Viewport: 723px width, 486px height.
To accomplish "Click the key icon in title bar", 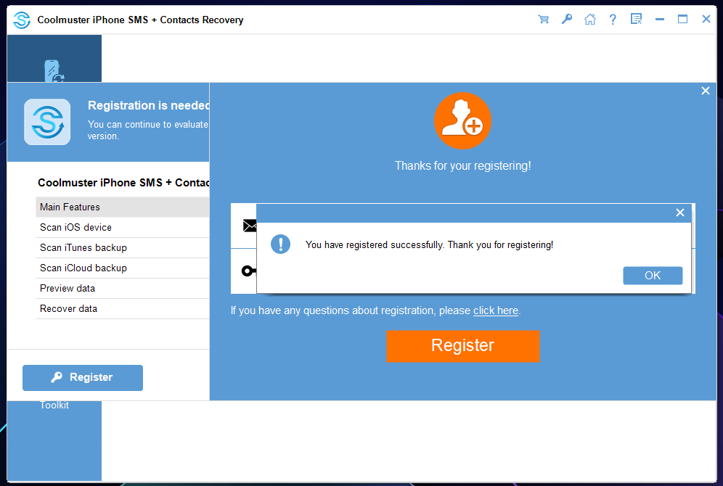I will [x=567, y=20].
